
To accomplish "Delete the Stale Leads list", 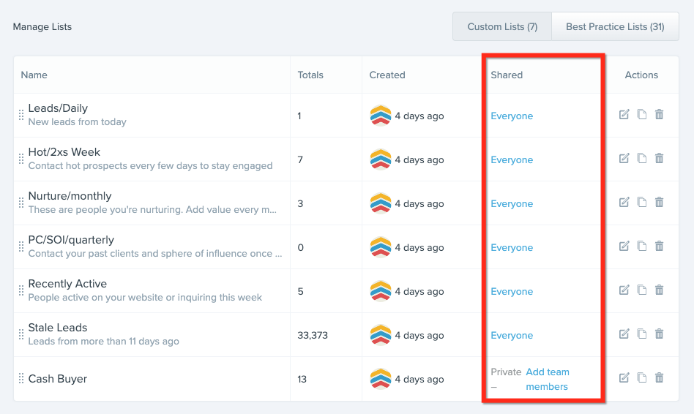I will (x=659, y=334).
